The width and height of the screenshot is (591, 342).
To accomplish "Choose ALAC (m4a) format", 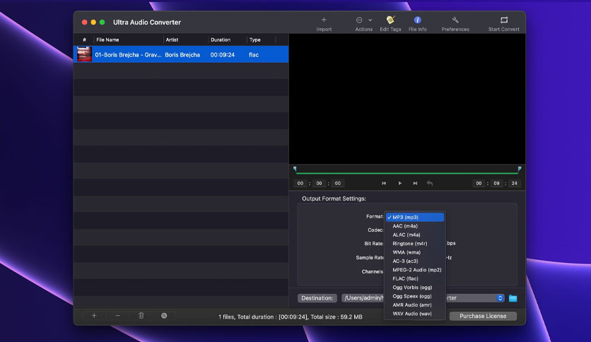I will point(414,235).
